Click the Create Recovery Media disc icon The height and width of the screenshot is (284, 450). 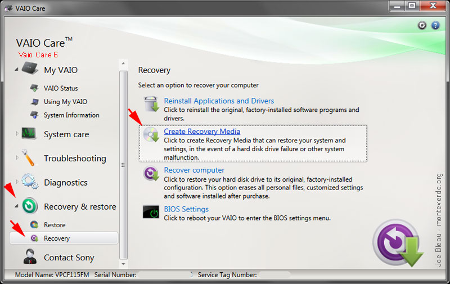[151, 134]
